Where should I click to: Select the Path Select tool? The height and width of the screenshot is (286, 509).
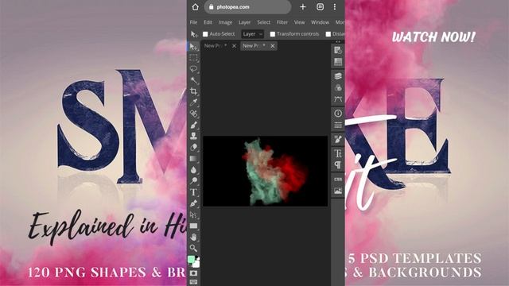tap(193, 214)
